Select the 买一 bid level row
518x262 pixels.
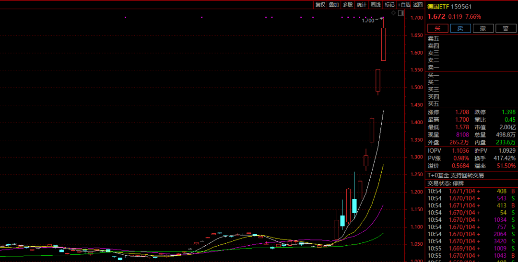pyautogui.click(x=472, y=75)
